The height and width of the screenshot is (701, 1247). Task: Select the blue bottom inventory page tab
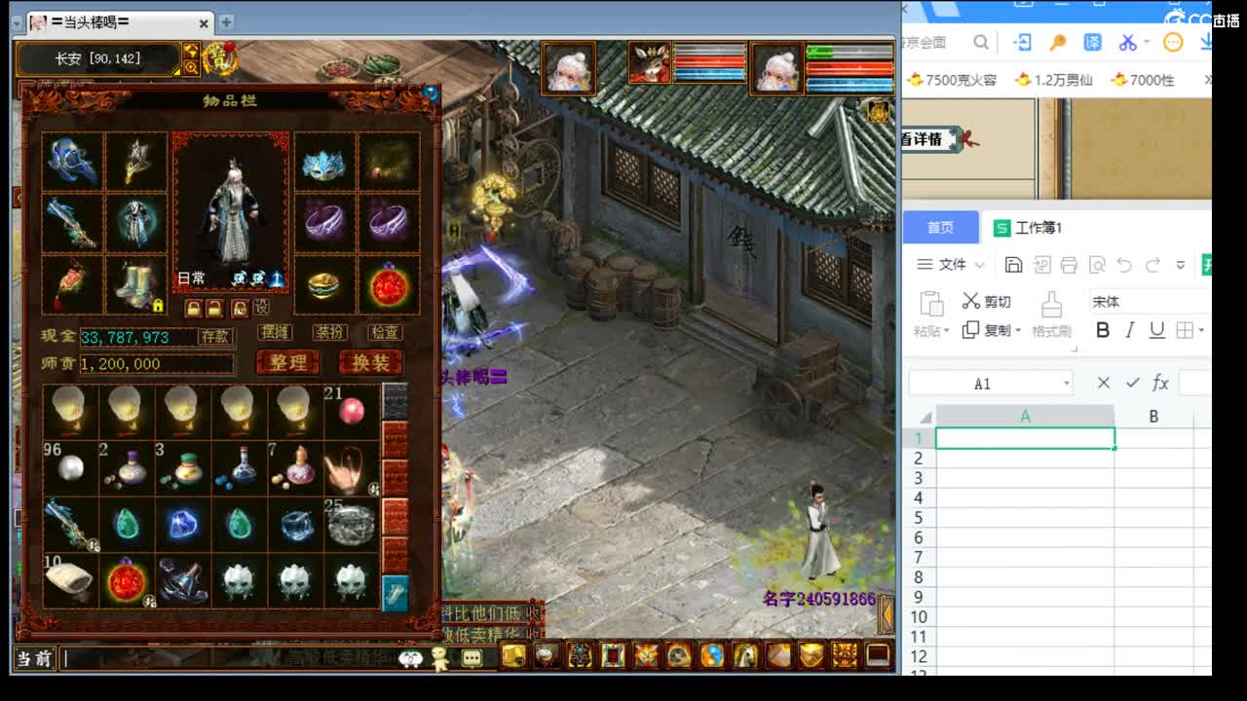[x=396, y=593]
